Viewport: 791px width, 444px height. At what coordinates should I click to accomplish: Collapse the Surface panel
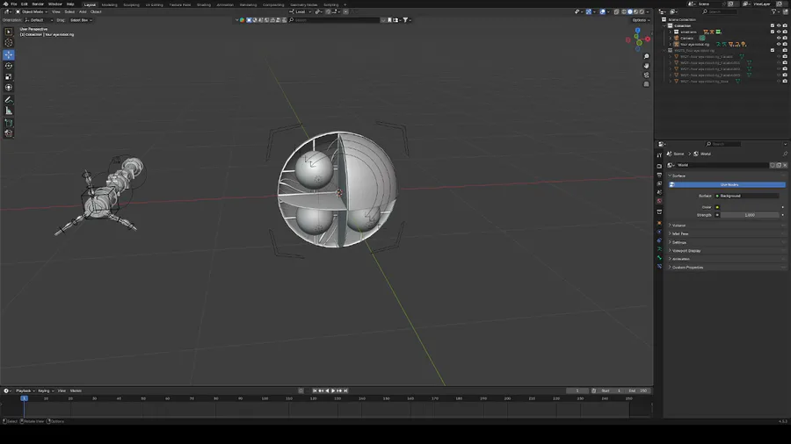point(727,175)
